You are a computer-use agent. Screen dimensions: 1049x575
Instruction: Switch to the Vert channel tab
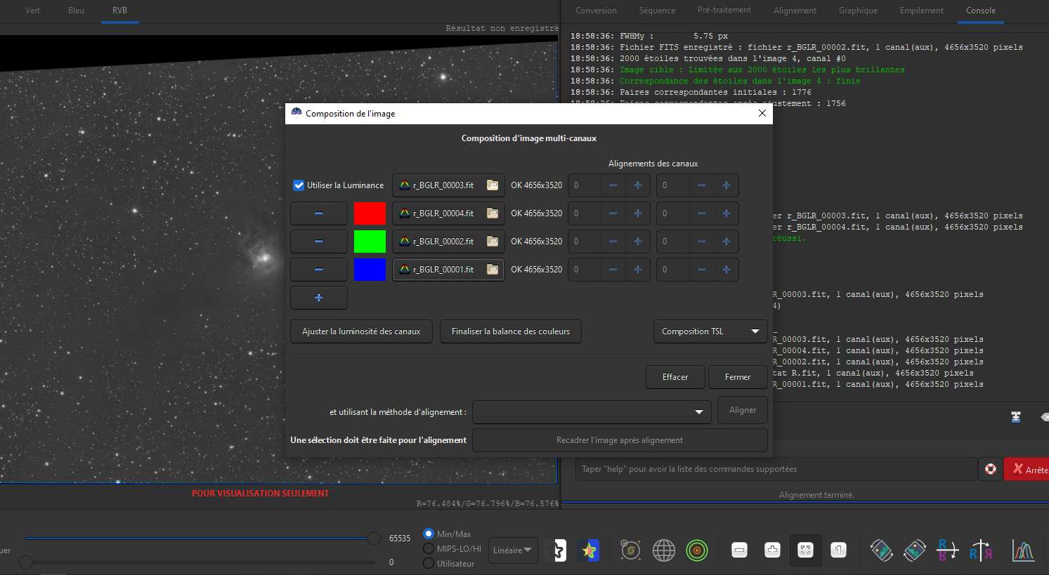[x=33, y=11]
